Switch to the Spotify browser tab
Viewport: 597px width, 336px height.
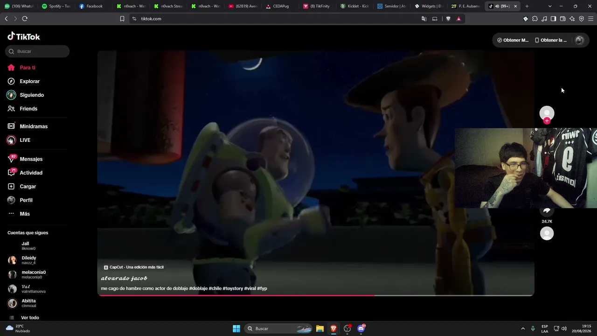pos(56,6)
